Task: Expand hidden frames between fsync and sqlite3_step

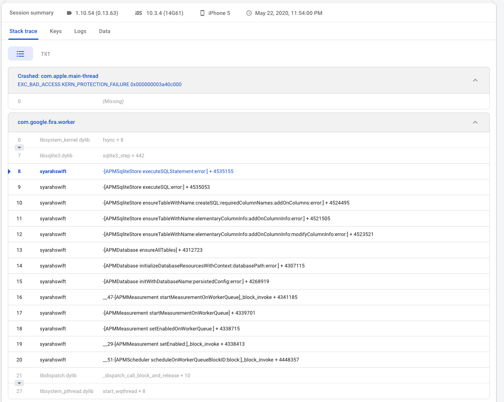Action: tap(19, 148)
